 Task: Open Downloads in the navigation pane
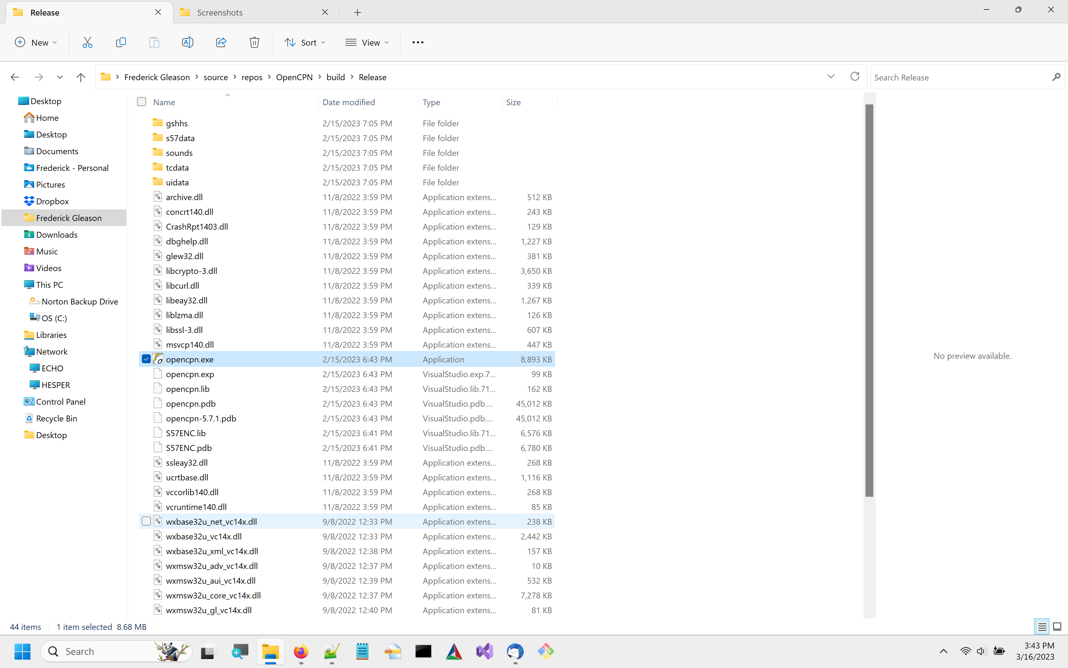tap(56, 235)
